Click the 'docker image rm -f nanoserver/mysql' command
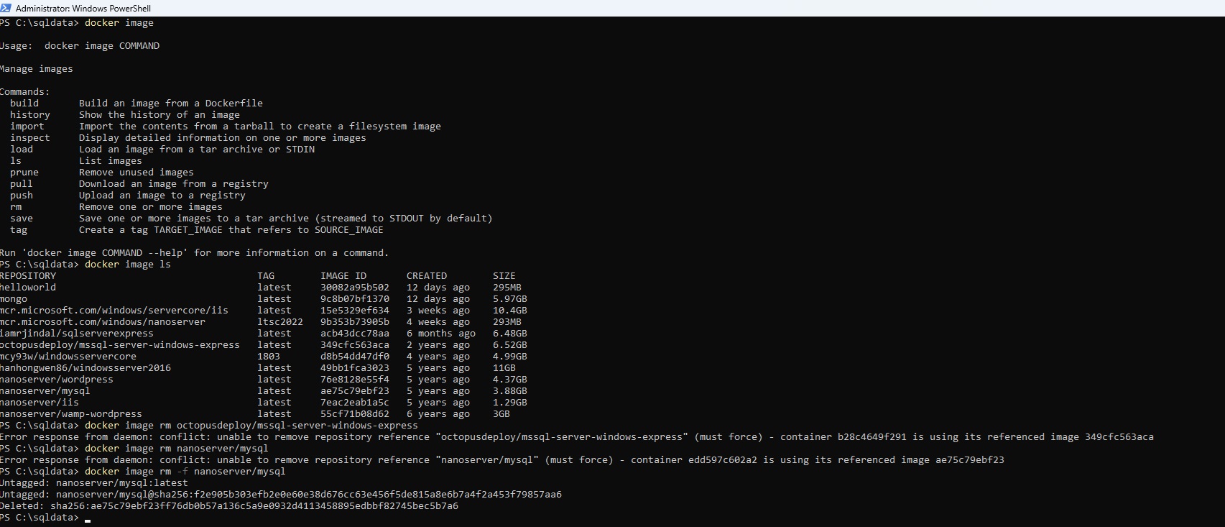1225x527 pixels. pos(185,472)
